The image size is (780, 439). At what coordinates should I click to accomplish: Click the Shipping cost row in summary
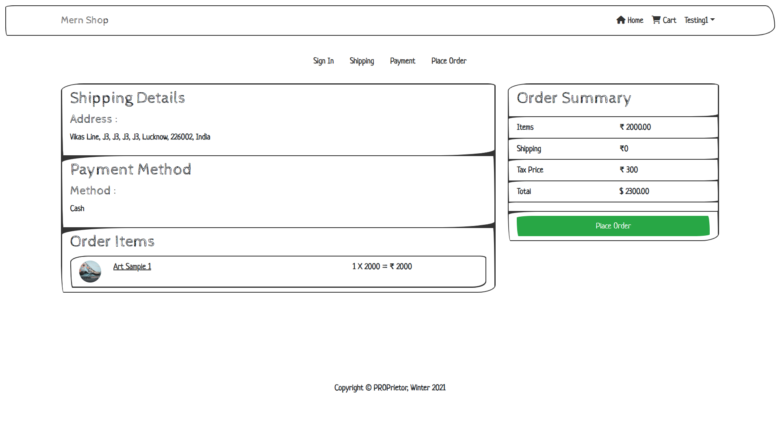tap(613, 149)
